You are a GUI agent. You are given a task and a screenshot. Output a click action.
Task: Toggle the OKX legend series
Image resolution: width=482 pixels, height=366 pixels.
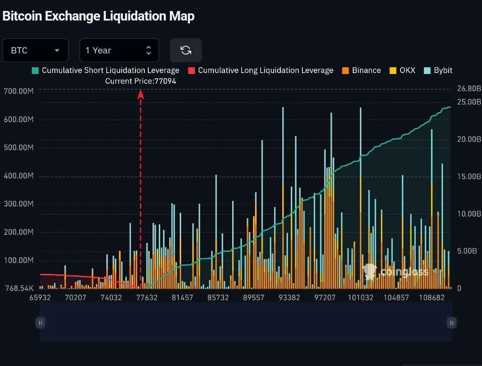[402, 71]
